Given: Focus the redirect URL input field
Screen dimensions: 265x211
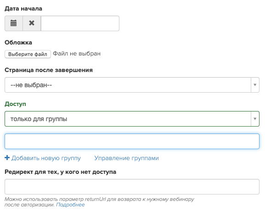Looking at the screenshot, I should coord(132,187).
